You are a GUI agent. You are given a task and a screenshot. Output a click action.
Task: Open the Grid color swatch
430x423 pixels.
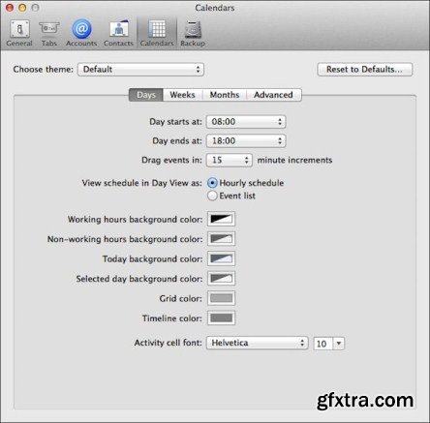point(221,298)
